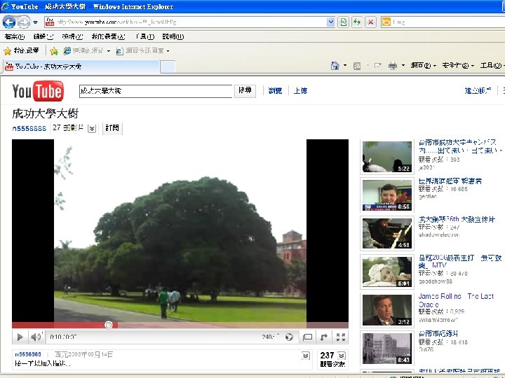
Task: Click the Read Mail icon
Action: pos(377,66)
